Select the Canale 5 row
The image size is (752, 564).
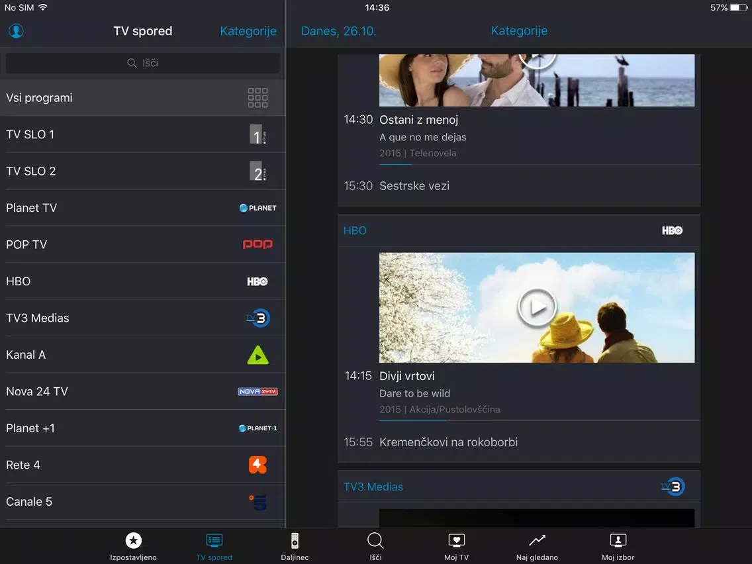pyautogui.click(x=143, y=502)
